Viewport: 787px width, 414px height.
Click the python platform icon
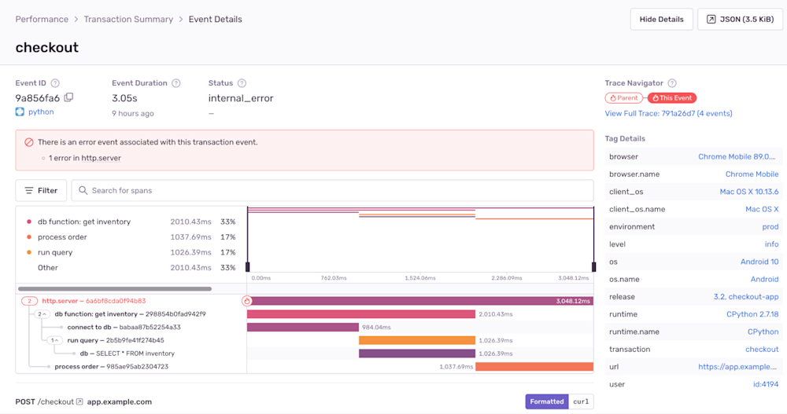pyautogui.click(x=20, y=112)
